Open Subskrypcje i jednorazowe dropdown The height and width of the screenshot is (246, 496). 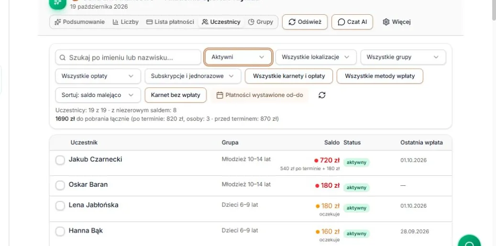pos(193,76)
